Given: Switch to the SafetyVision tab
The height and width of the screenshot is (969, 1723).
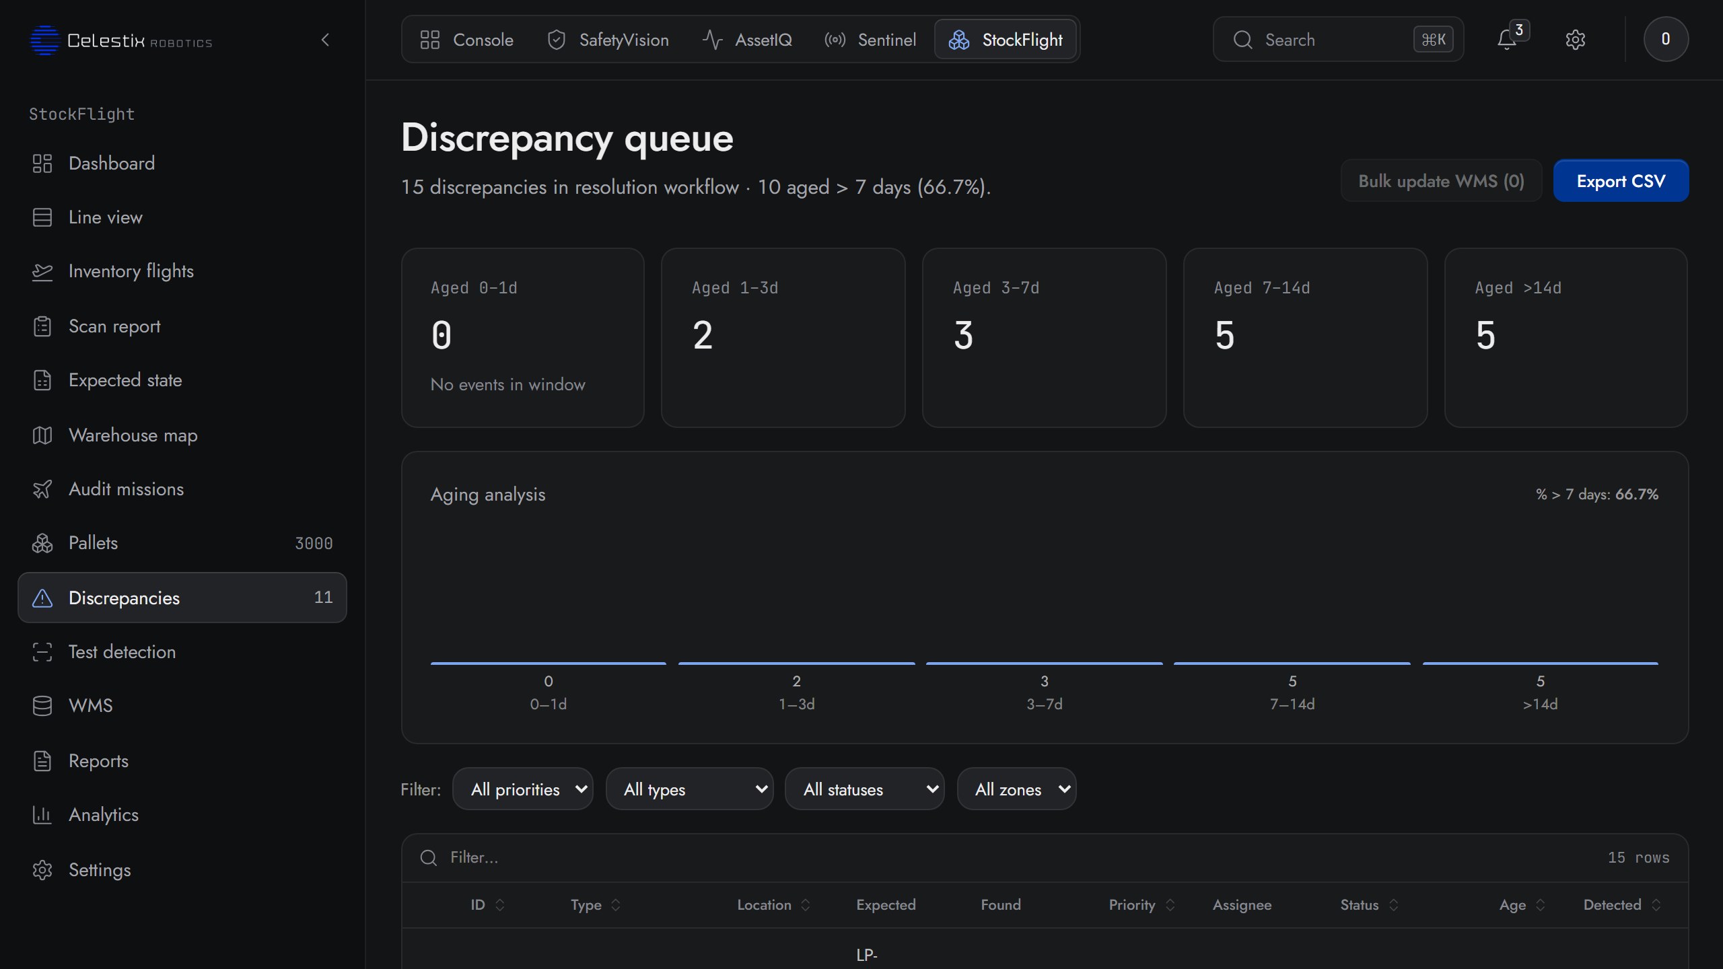Looking at the screenshot, I should pos(608,40).
